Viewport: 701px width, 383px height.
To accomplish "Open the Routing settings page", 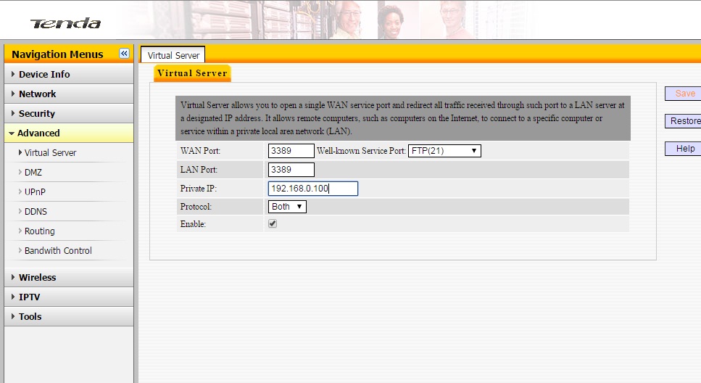I will point(39,231).
